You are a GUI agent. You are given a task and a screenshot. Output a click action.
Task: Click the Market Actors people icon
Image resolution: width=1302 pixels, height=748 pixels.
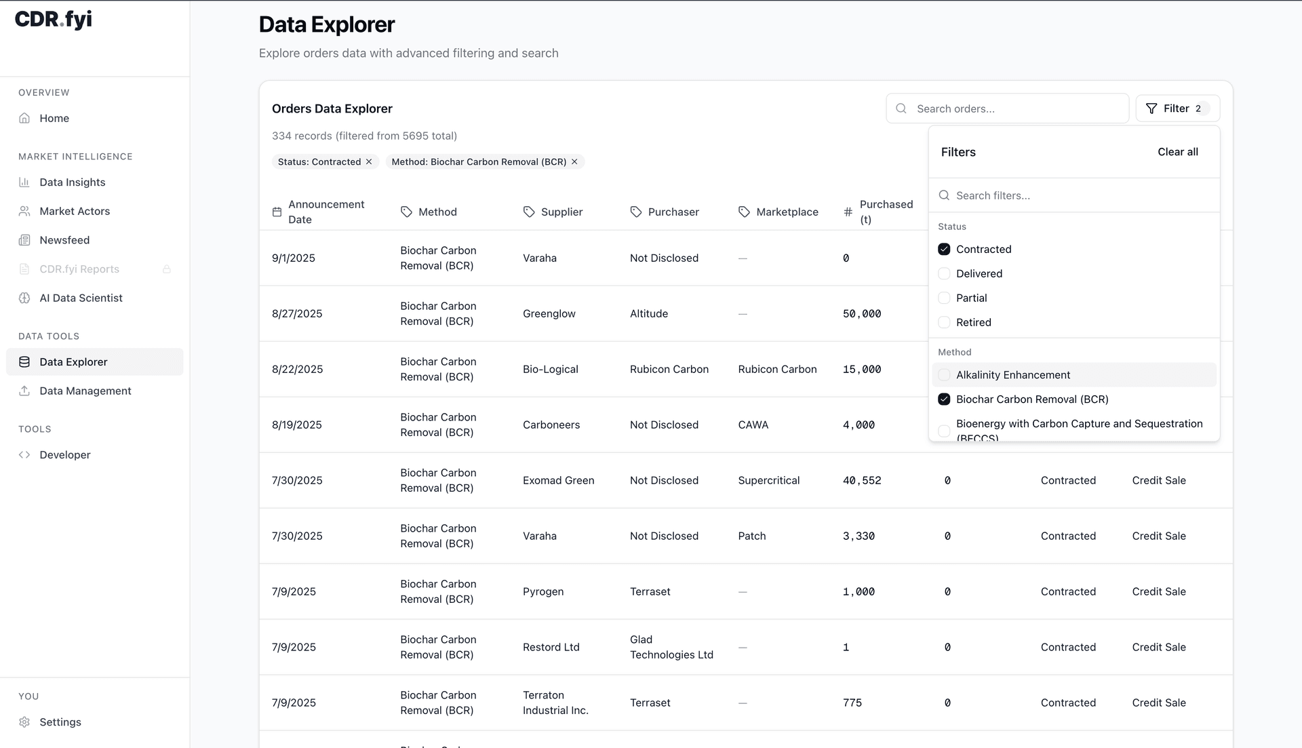click(x=24, y=211)
